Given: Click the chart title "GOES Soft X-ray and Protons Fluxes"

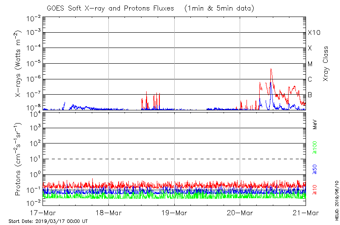Looking at the screenshot, I should (110, 8).
